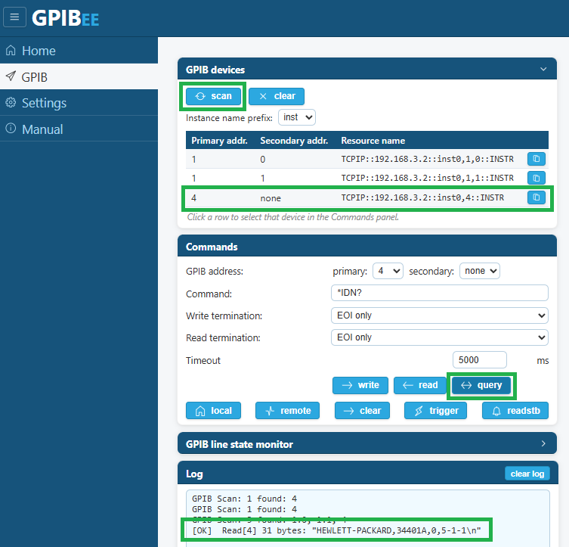
Task: Open the hamburger menu beside the GPIBee logo
Action: 14,17
